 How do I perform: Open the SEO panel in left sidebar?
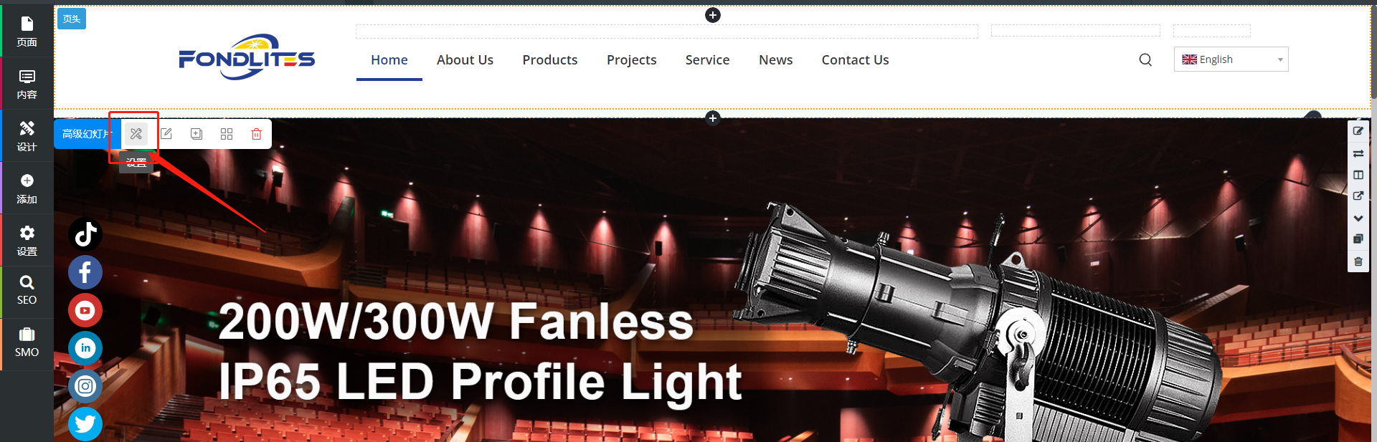point(27,291)
